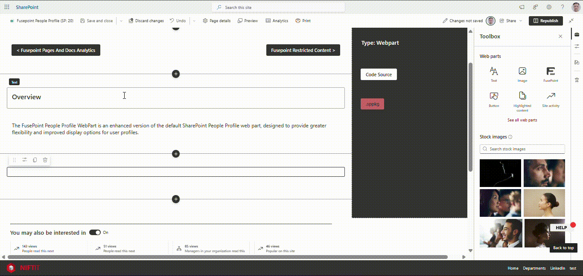Turn off You may also be interested in
The width and height of the screenshot is (583, 276).
(x=95, y=233)
